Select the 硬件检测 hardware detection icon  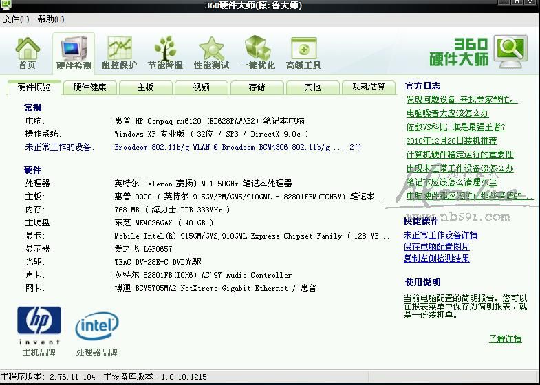74,54
